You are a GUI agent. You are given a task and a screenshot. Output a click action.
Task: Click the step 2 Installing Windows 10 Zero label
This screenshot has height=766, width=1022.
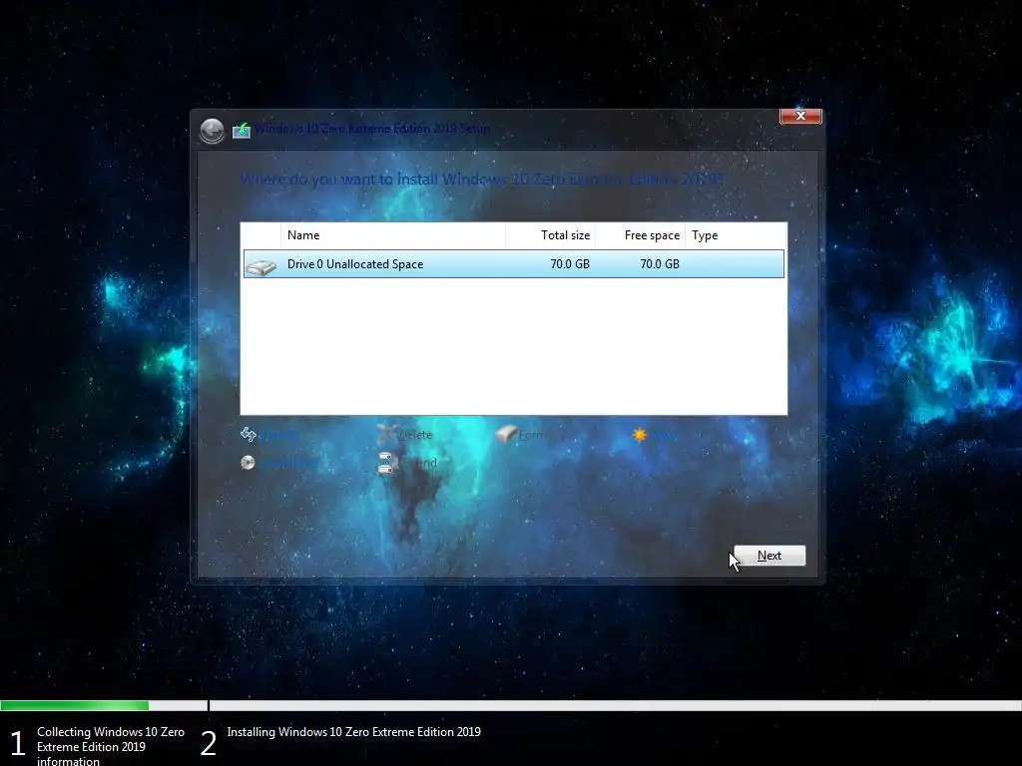pos(354,732)
